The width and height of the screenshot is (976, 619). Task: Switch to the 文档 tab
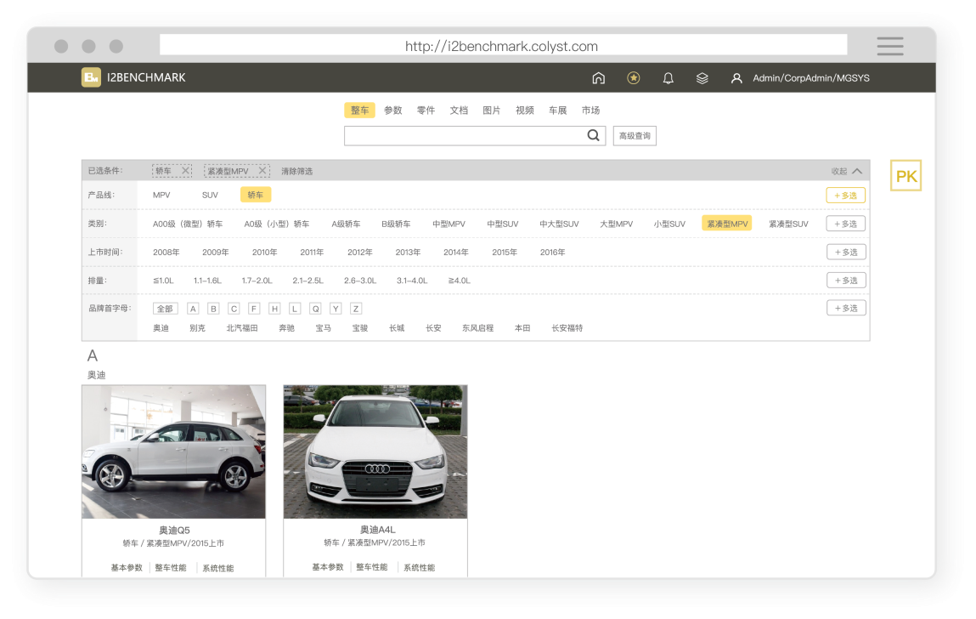click(x=459, y=111)
